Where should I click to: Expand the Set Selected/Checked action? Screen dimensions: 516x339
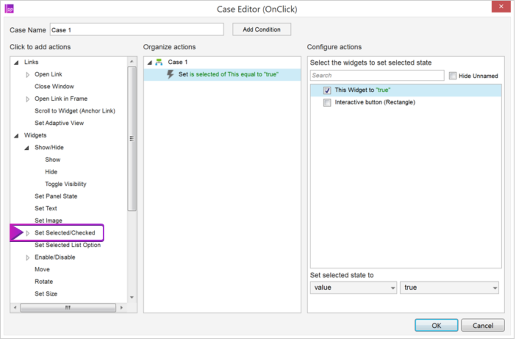[x=28, y=233]
